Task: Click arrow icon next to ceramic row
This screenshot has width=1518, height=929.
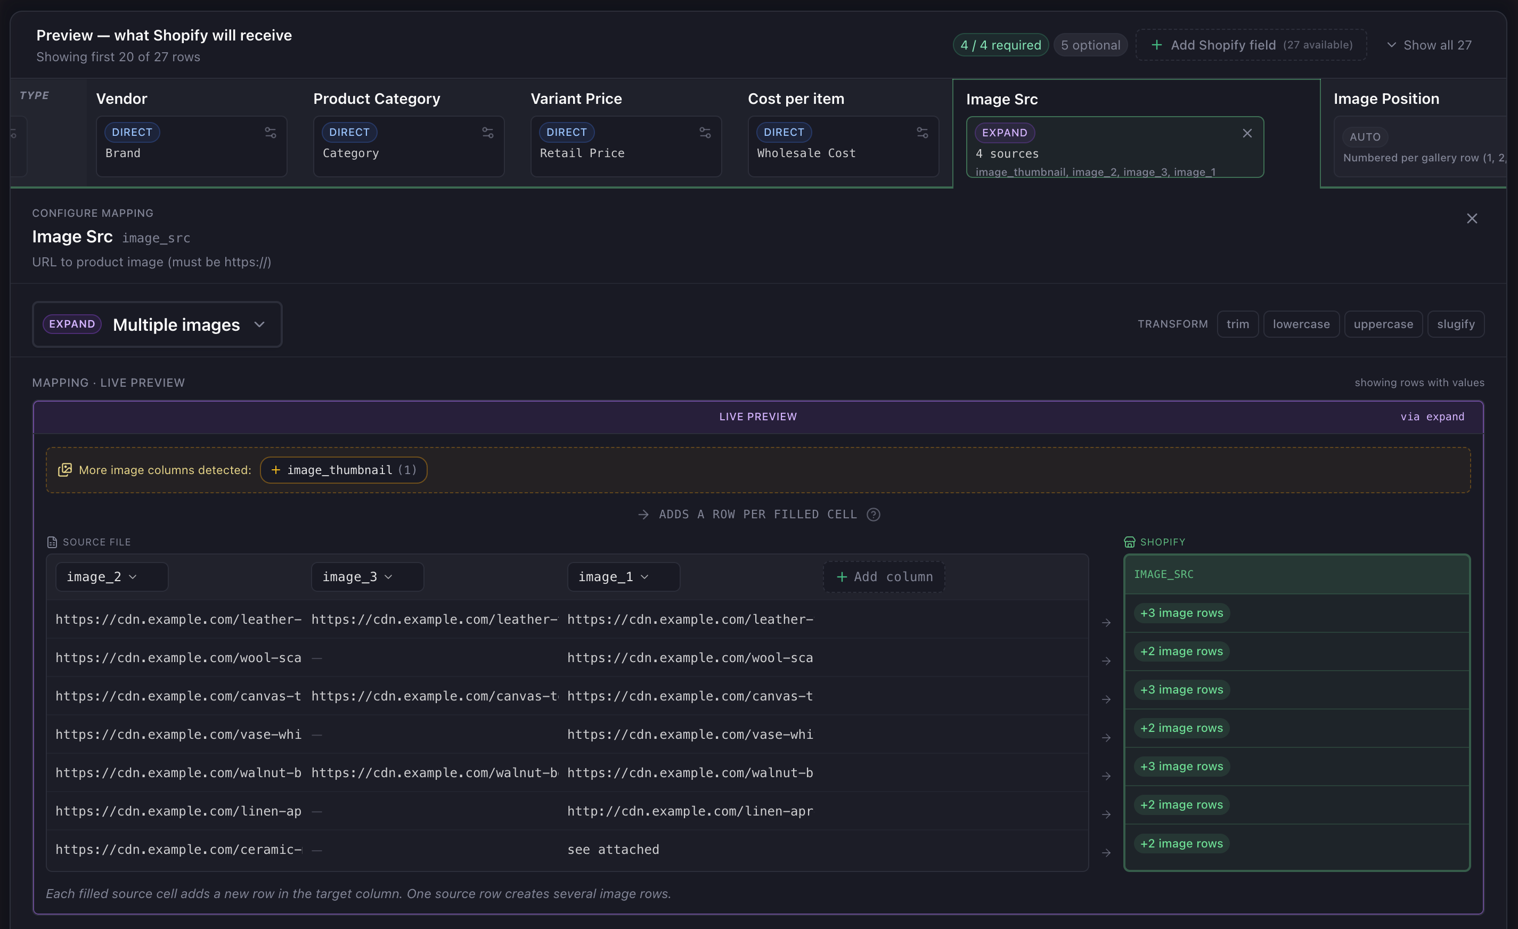Action: [1106, 853]
